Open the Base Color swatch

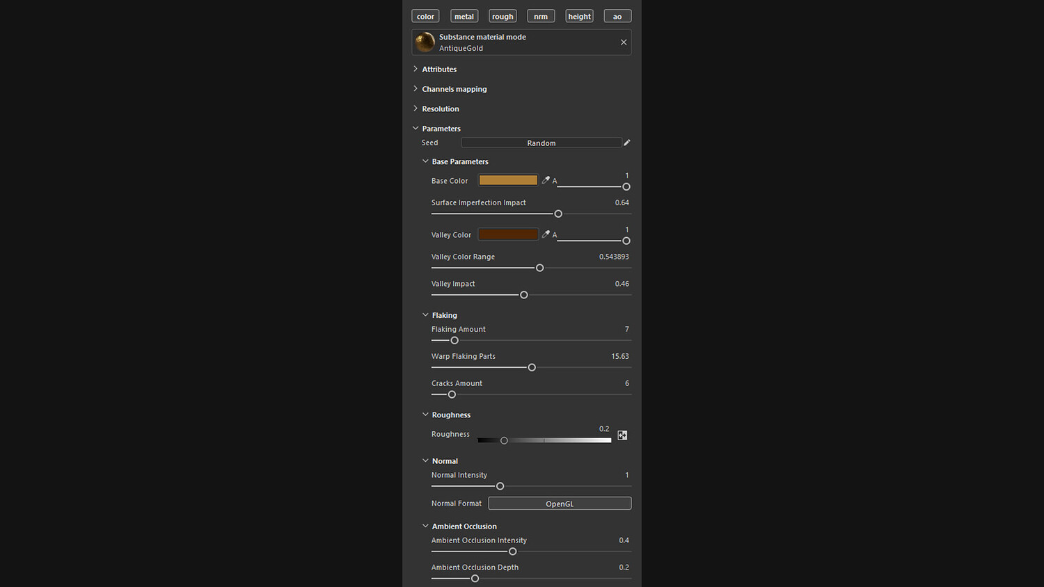click(x=508, y=180)
